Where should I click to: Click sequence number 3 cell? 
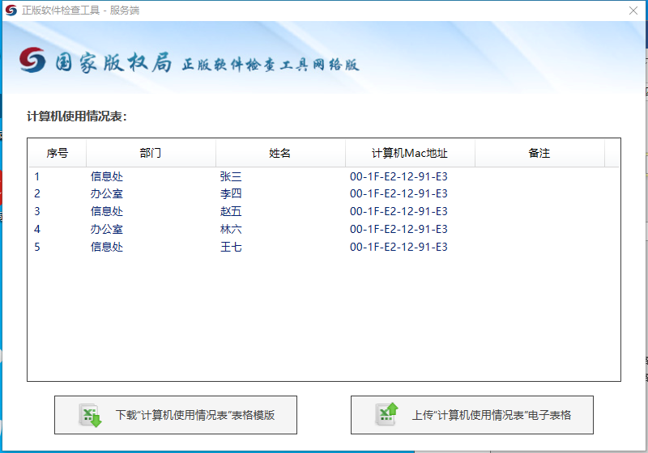coord(37,211)
